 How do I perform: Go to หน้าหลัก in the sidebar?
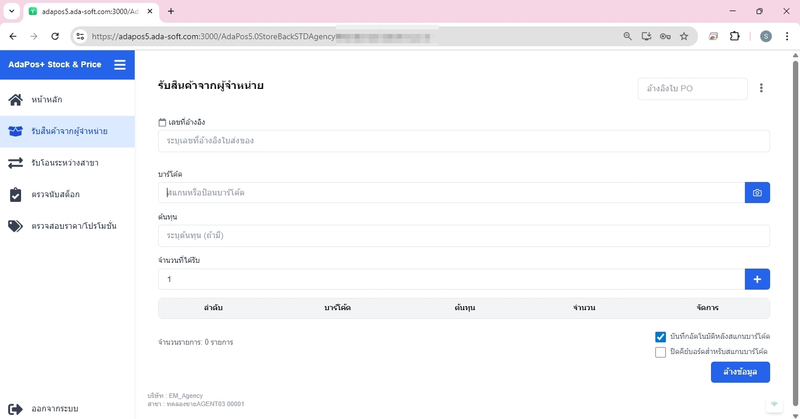point(47,99)
